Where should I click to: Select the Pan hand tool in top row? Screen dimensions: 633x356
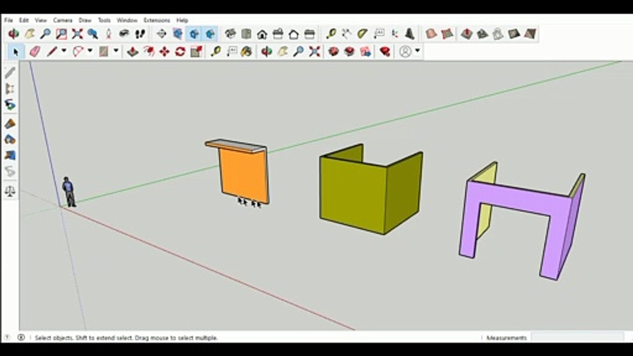point(30,34)
